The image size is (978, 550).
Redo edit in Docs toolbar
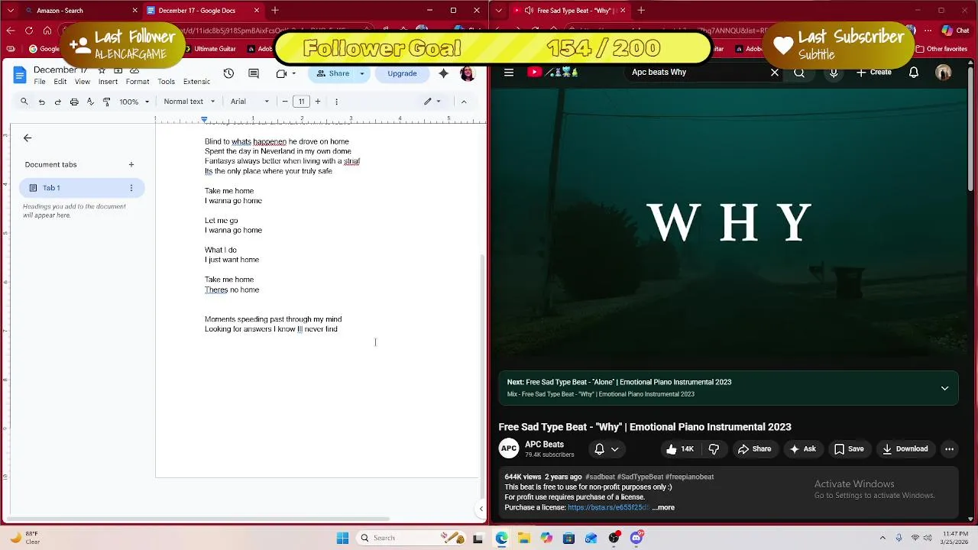pyautogui.click(x=57, y=101)
